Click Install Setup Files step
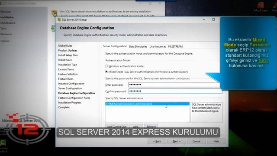This screenshot has width=277, height=156. point(68,55)
